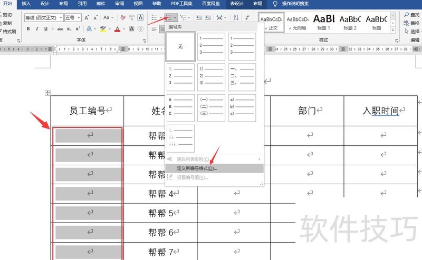Image resolution: width=422 pixels, height=260 pixels.
Task: Expand font color dropdown arrow
Action: tap(124, 29)
